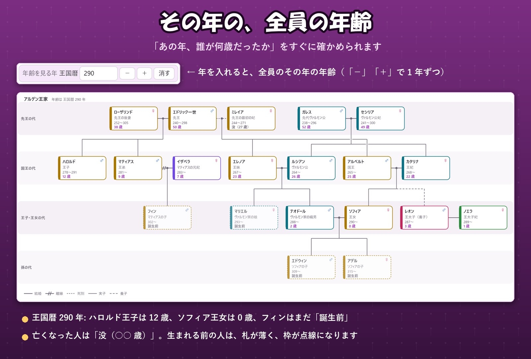The image size is (531, 359).
Task: Click the カタリナ queen card
Action: click(426, 168)
